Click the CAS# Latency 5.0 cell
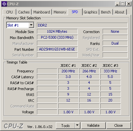The image size is (133, 131). [x=110, y=77]
